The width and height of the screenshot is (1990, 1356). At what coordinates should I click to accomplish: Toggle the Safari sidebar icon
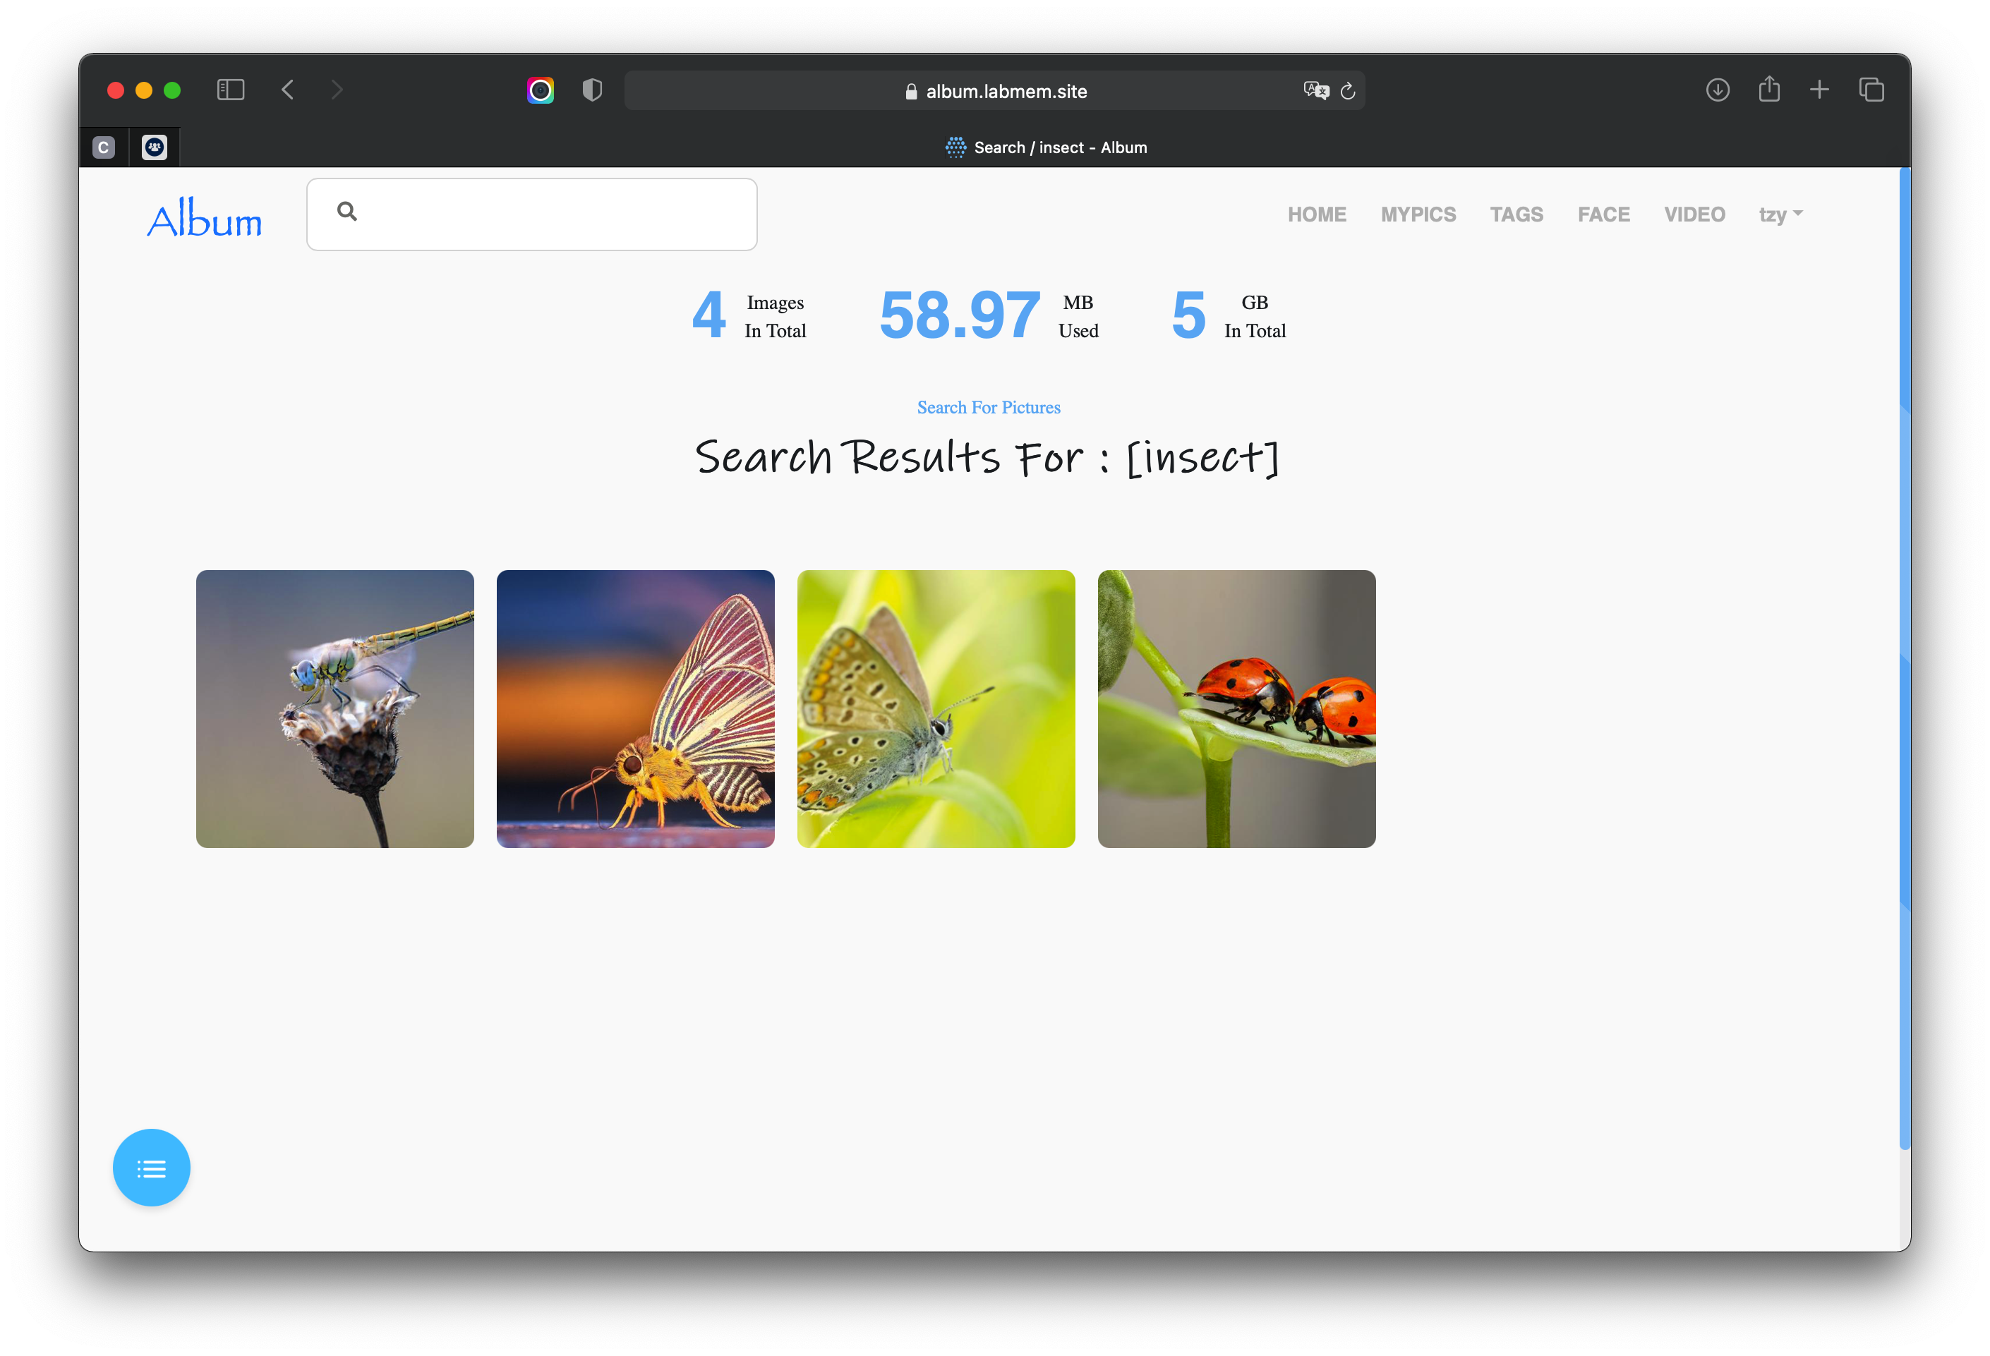click(x=230, y=90)
